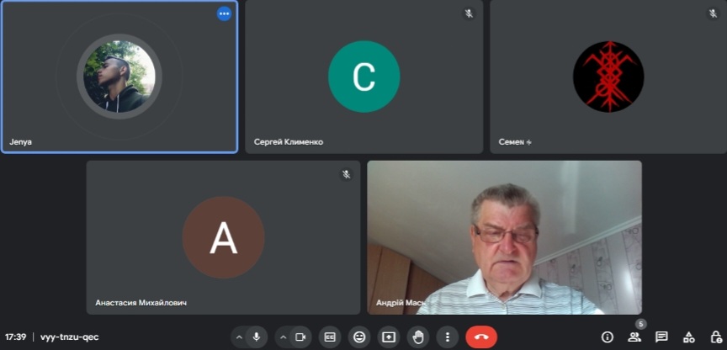Expand video settings arrow next to camera

(x=283, y=337)
